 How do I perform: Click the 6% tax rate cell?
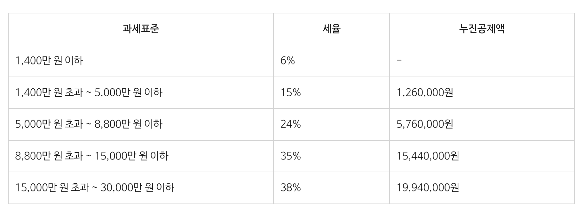tap(288, 61)
